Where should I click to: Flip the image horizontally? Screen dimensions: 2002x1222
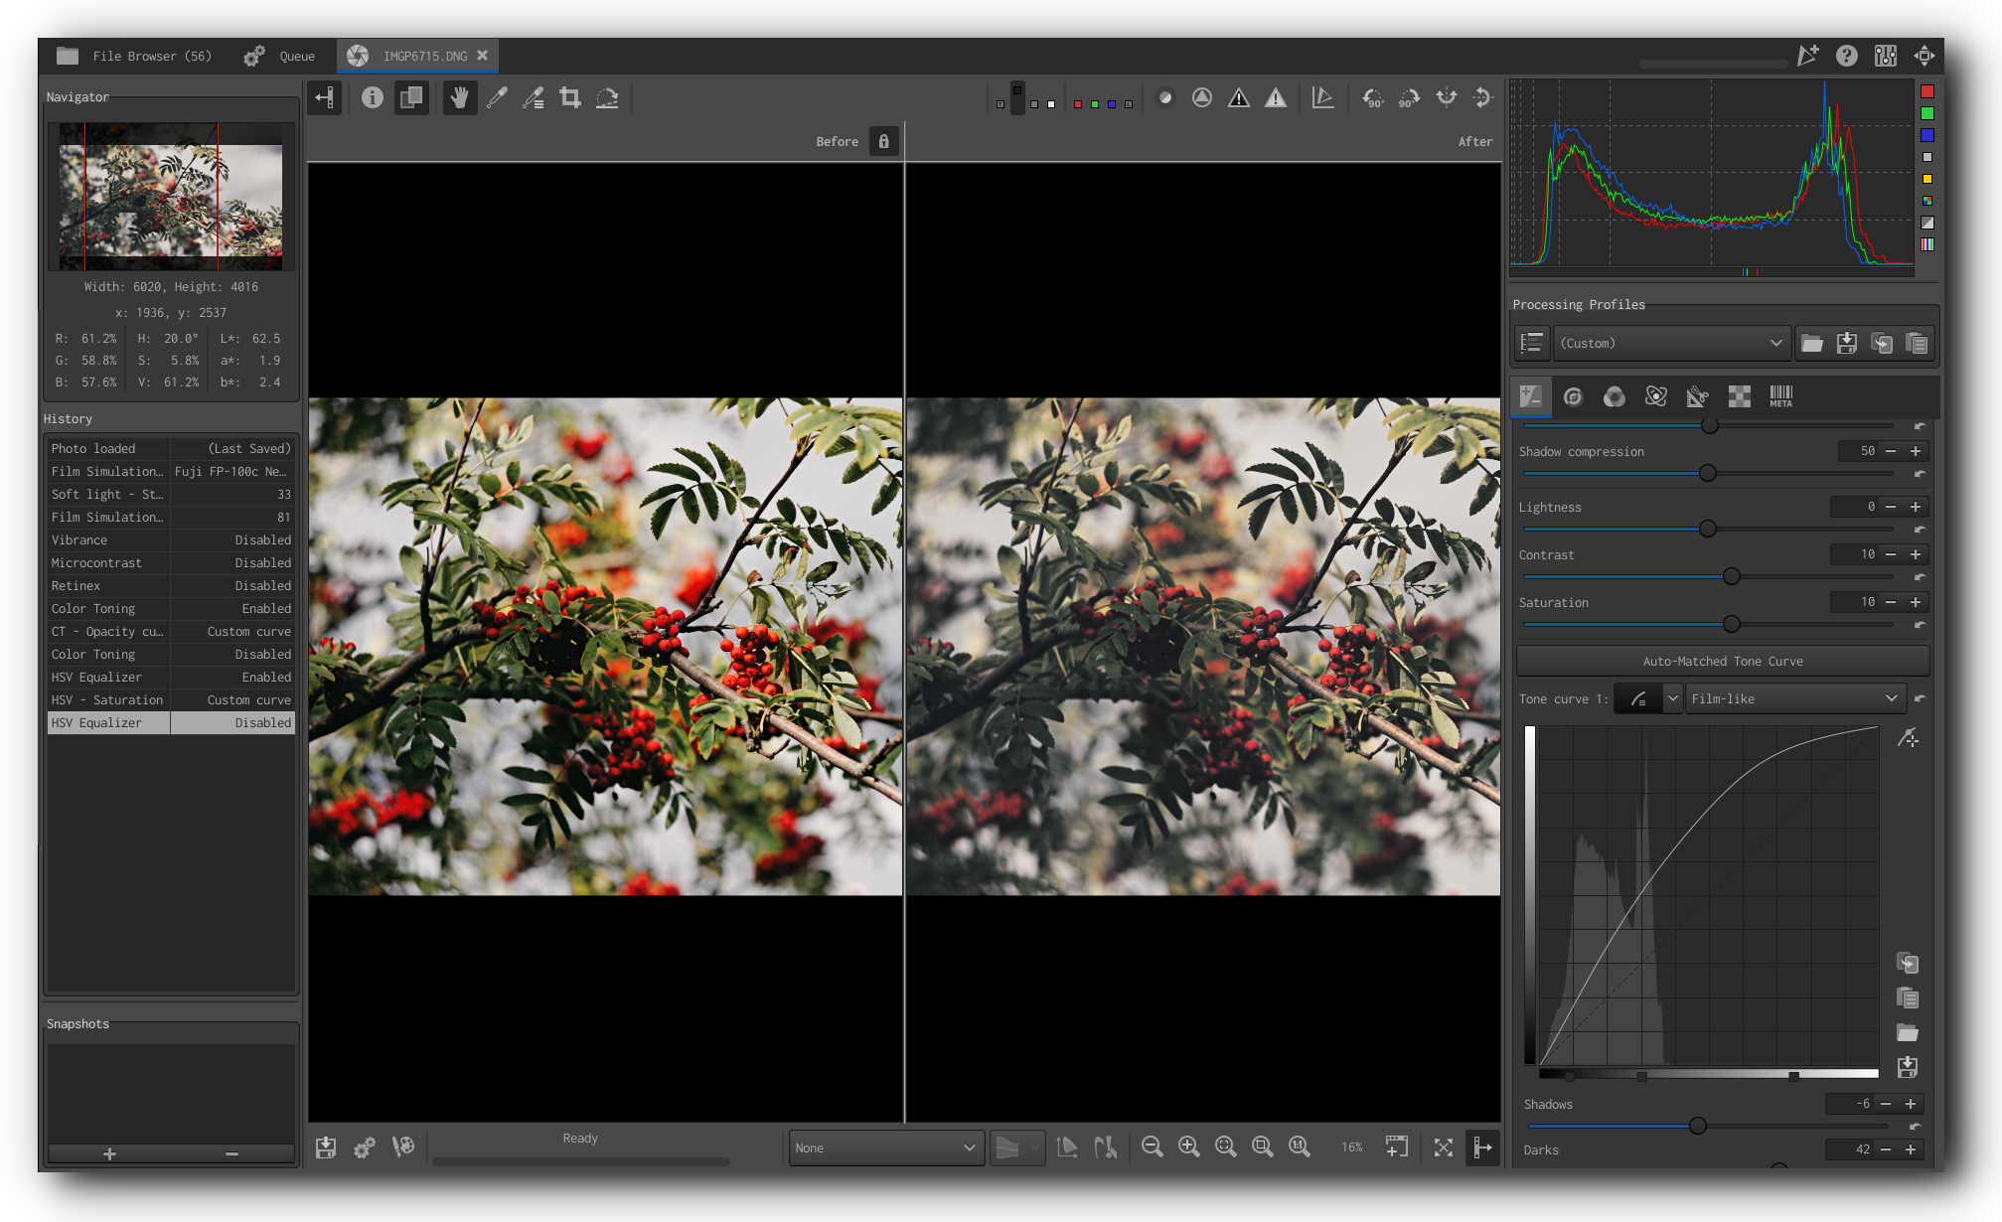pos(1446,97)
